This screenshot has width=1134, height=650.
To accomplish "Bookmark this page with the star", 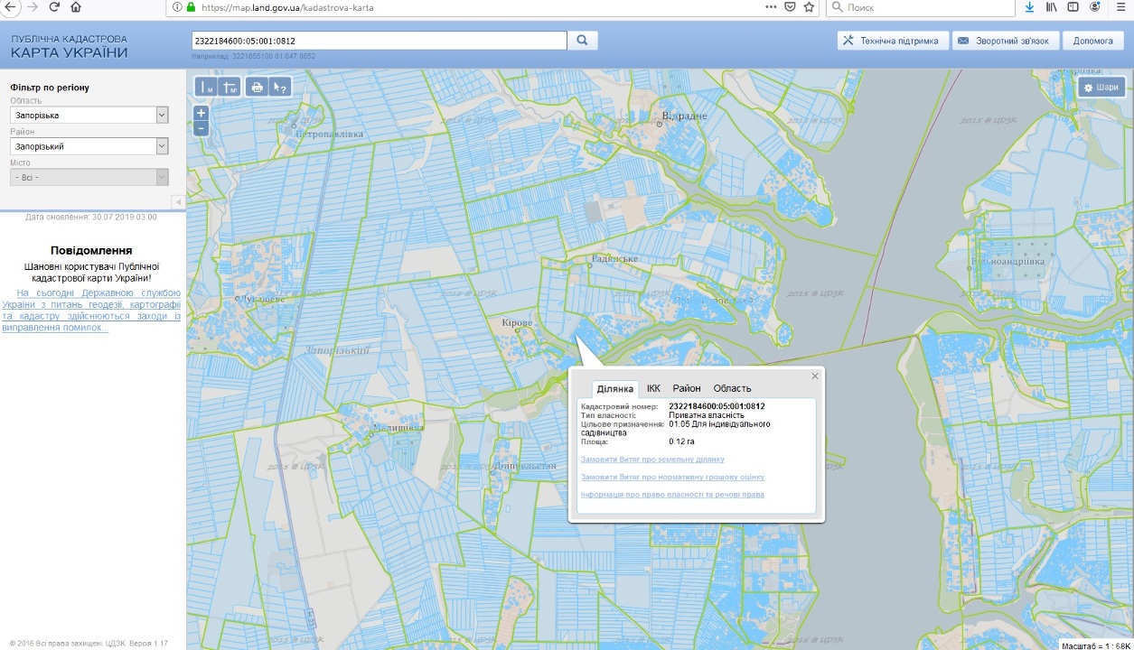I will point(810,7).
